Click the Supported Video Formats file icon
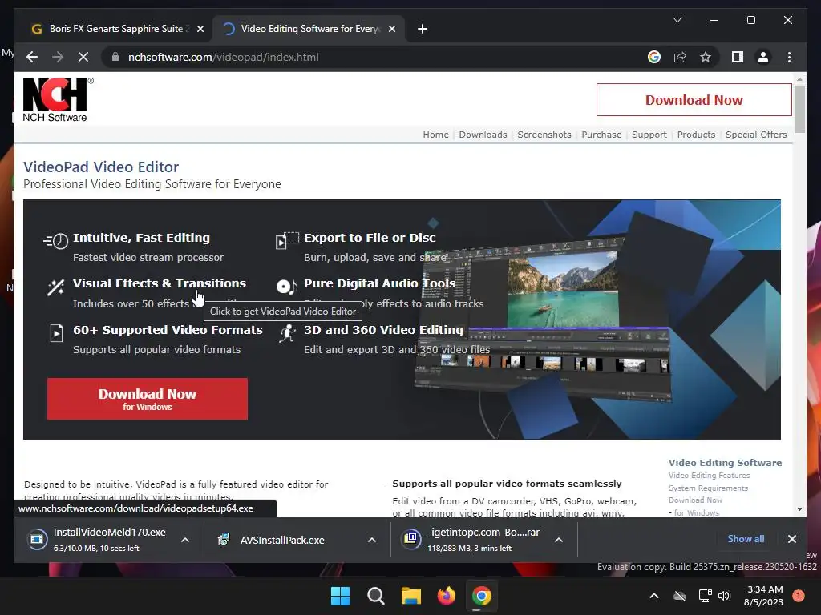This screenshot has height=615, width=821. pos(56,332)
